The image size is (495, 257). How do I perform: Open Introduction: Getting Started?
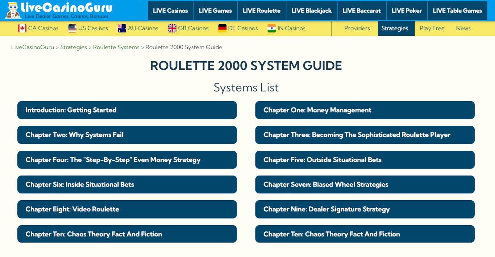click(x=127, y=110)
